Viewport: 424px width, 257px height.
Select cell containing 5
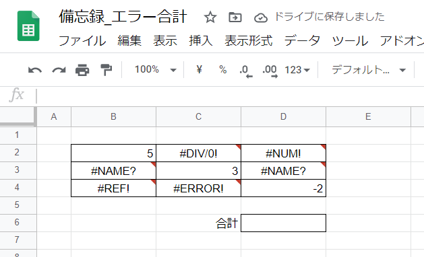[113, 153]
